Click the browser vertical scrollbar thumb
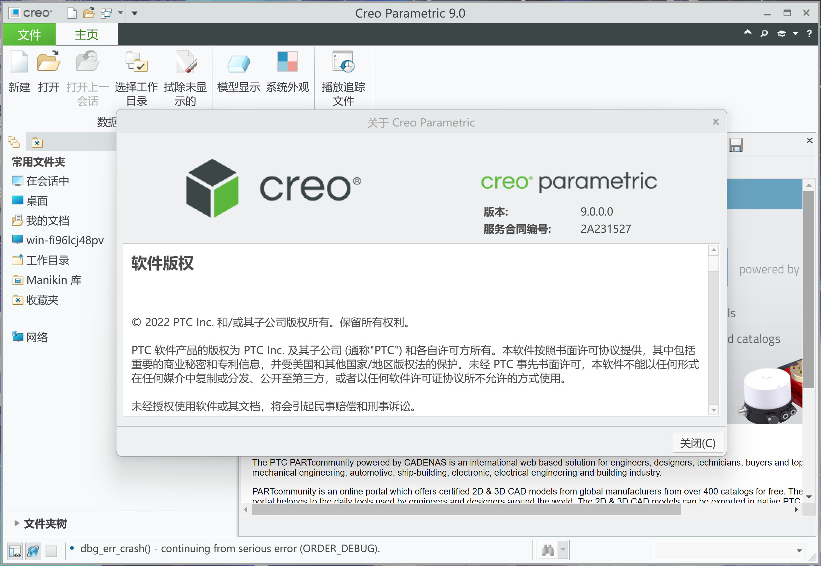 [809, 289]
